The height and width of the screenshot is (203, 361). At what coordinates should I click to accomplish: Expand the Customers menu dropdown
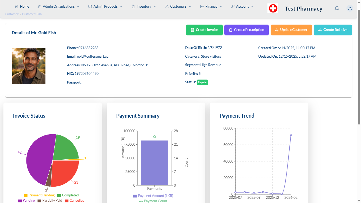point(178,6)
